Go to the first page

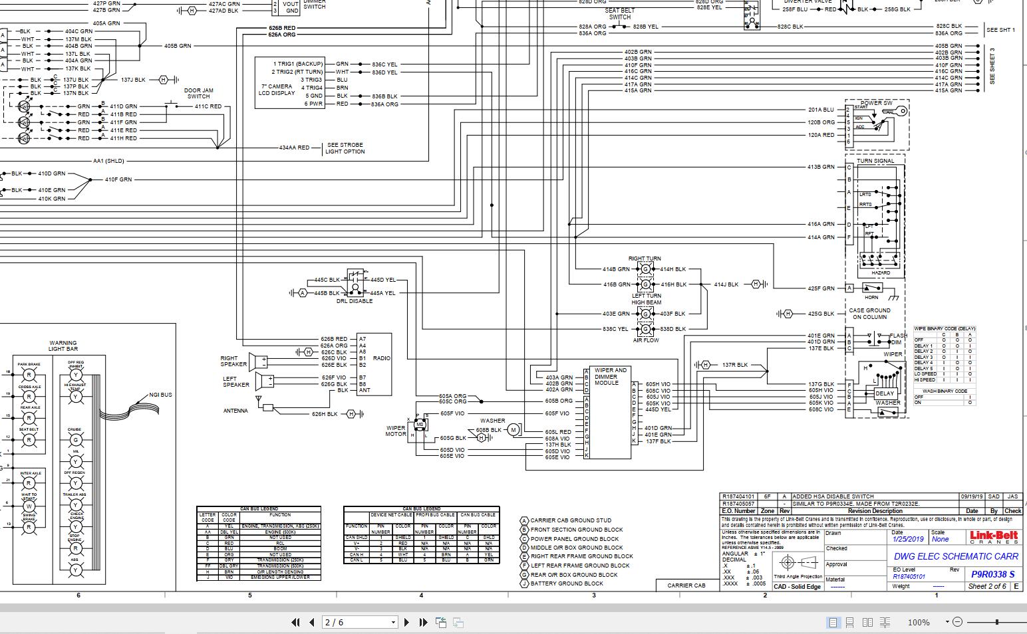point(295,622)
